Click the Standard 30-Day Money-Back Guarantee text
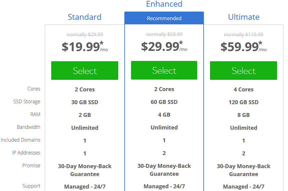The width and height of the screenshot is (288, 191). (85, 170)
